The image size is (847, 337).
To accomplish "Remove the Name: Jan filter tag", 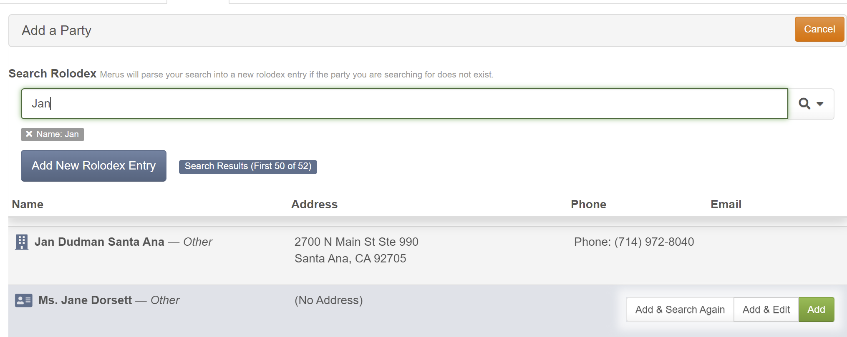I will point(29,134).
